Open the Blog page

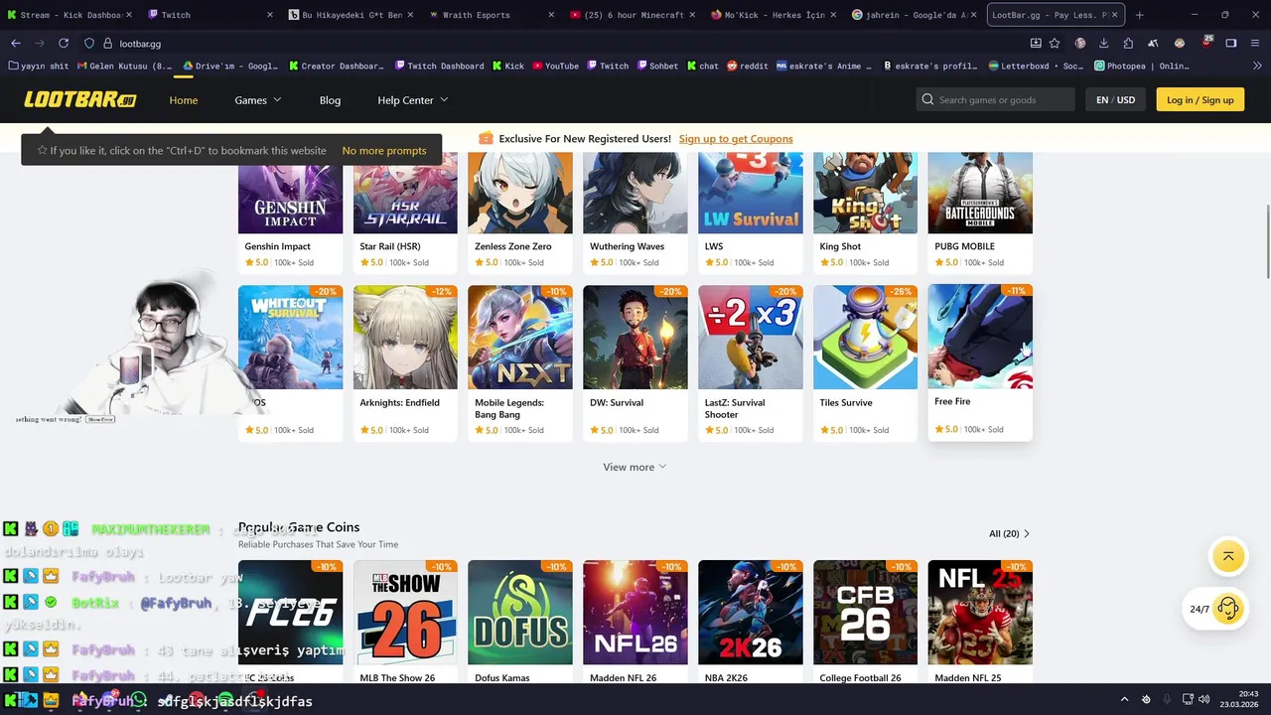pos(330,99)
